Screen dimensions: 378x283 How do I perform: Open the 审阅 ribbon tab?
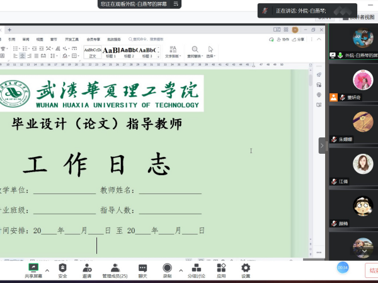point(26,39)
